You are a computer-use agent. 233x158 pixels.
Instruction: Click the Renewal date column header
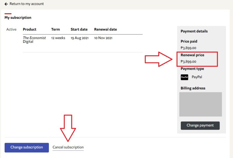pos(105,29)
